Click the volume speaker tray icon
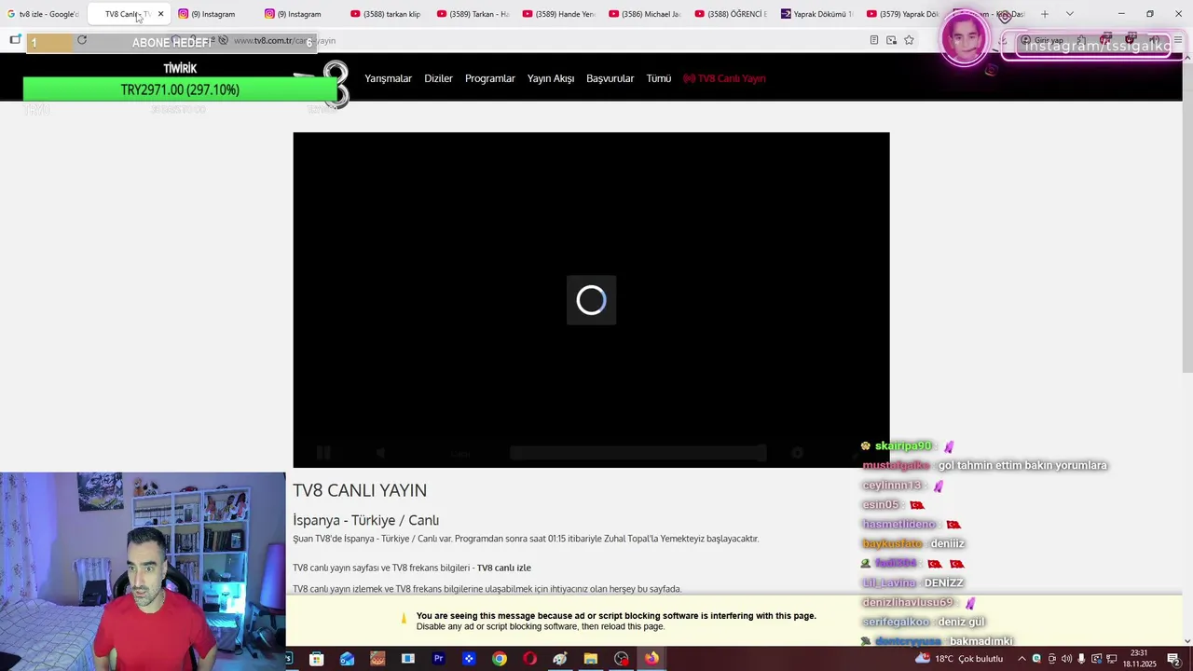The width and height of the screenshot is (1193, 671). (x=1066, y=659)
